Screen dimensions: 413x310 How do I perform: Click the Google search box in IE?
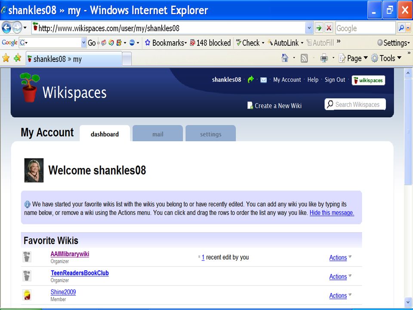[x=365, y=28]
